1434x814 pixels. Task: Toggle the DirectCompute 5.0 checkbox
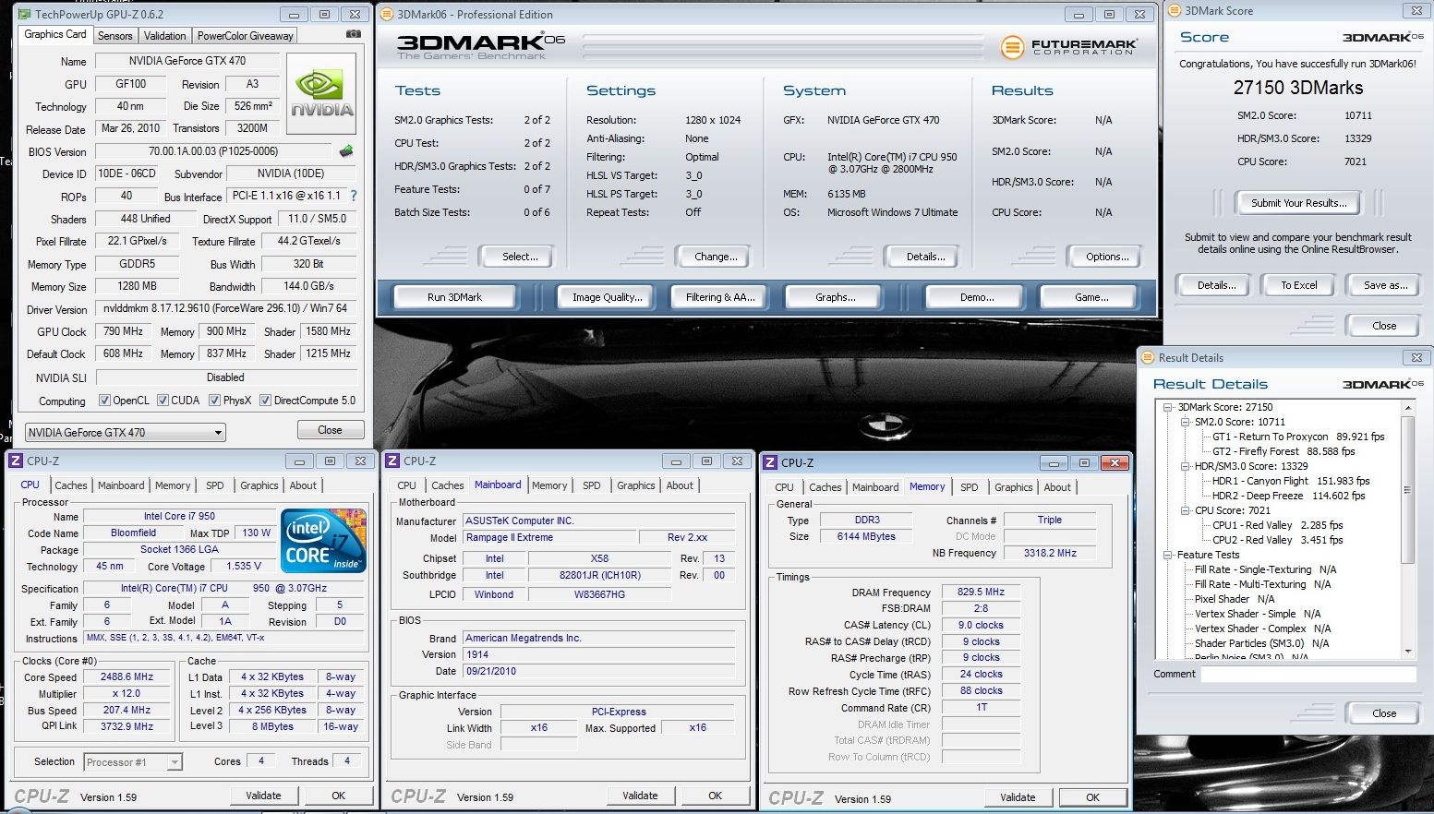pyautogui.click(x=265, y=401)
